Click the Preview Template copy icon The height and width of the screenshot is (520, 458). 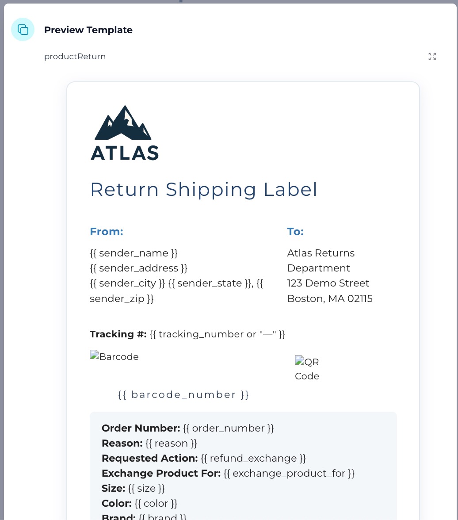coord(23,30)
